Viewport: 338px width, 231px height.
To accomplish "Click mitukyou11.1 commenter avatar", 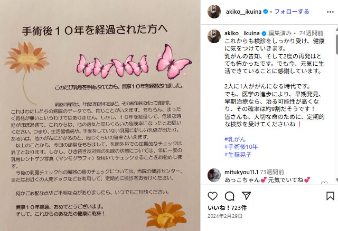I will pos(214,175).
